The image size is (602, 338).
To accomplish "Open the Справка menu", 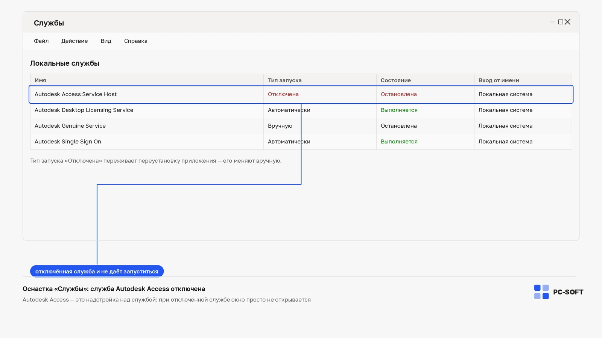I will (135, 41).
